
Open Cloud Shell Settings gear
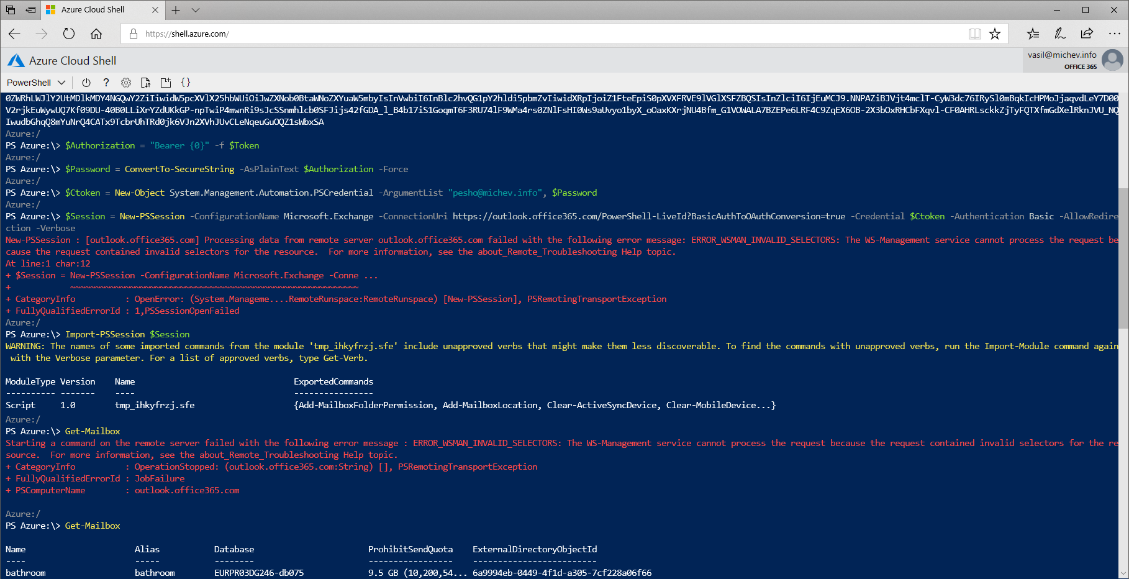[126, 83]
